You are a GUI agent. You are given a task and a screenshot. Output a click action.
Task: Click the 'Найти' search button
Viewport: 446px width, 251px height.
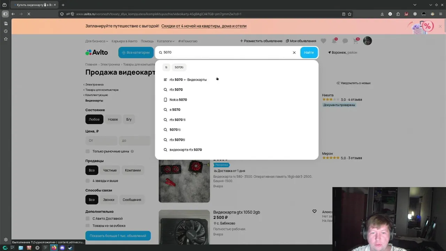point(309,53)
